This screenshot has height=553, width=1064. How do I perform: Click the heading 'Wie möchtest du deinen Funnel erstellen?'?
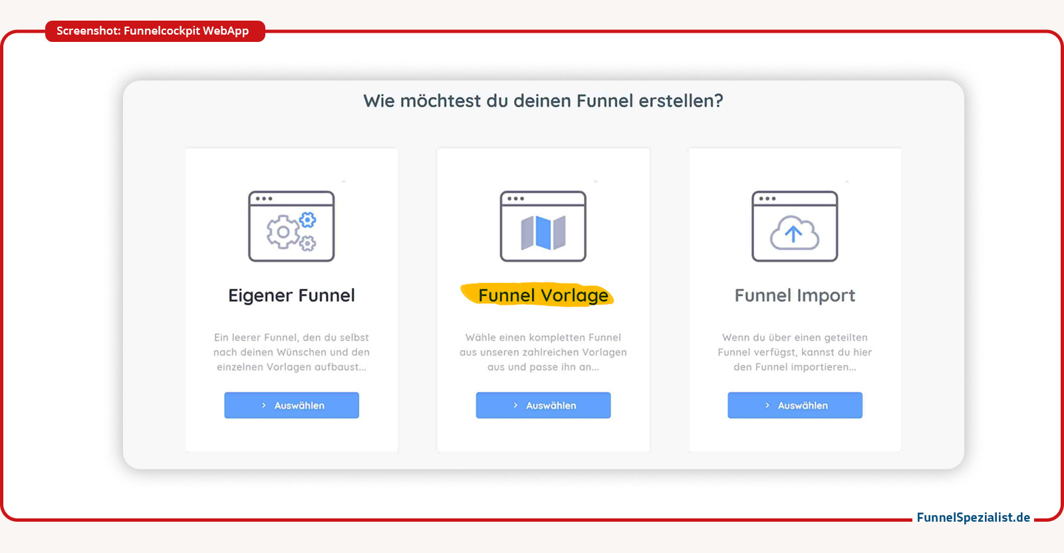coord(543,101)
